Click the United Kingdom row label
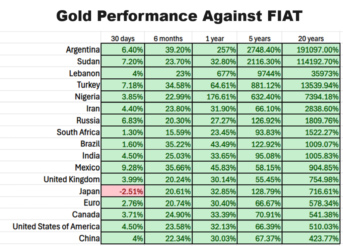This screenshot has width=343, height=246. 71,179
